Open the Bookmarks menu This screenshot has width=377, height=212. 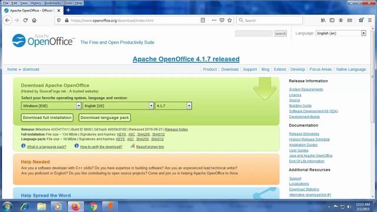click(52, 3)
